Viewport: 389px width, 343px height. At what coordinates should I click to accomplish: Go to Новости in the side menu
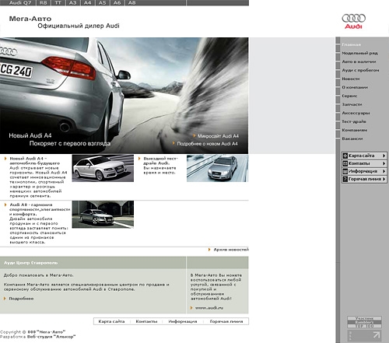click(351, 79)
